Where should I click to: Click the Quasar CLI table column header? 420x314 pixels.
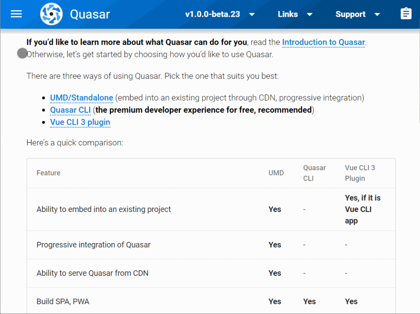coord(315,173)
